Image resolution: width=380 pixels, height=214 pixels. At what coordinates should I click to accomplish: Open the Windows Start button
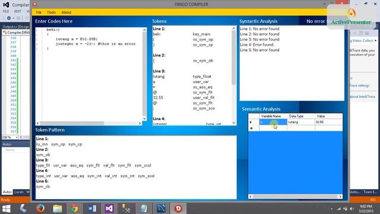point(6,209)
